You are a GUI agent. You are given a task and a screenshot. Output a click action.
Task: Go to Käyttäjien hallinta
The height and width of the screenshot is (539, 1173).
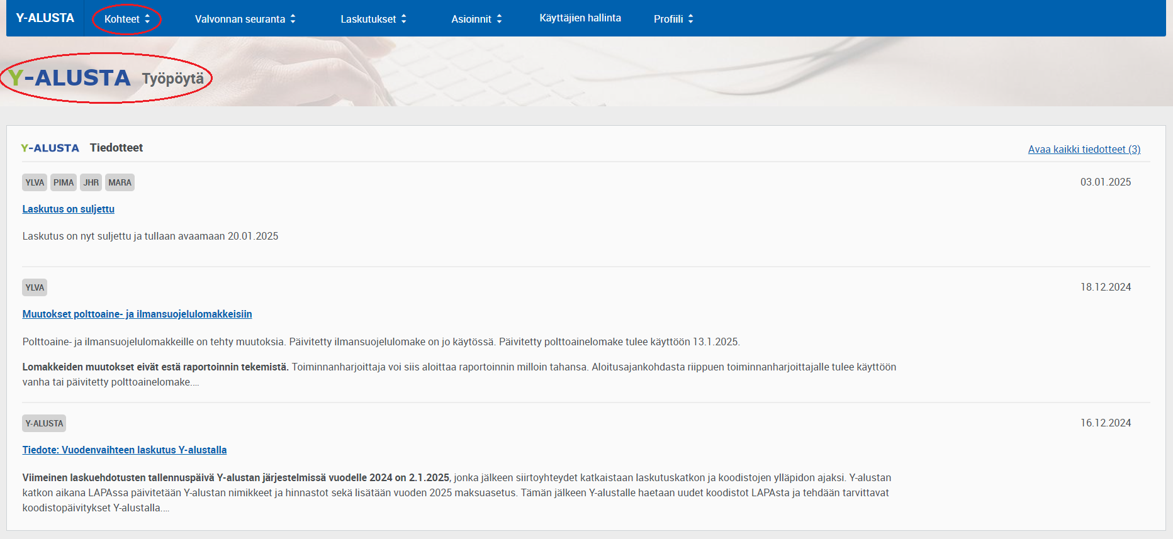pos(580,18)
